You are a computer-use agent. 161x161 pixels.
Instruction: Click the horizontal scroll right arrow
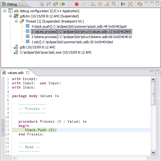click(148, 158)
